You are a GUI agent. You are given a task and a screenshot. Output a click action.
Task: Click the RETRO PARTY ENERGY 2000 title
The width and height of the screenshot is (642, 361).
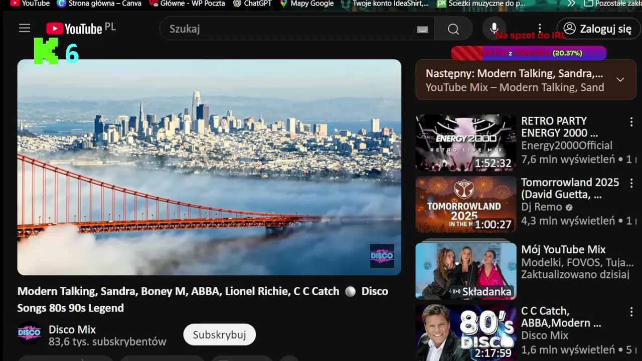(559, 127)
